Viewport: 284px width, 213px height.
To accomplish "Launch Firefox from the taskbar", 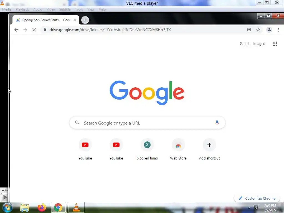I will [42, 207].
